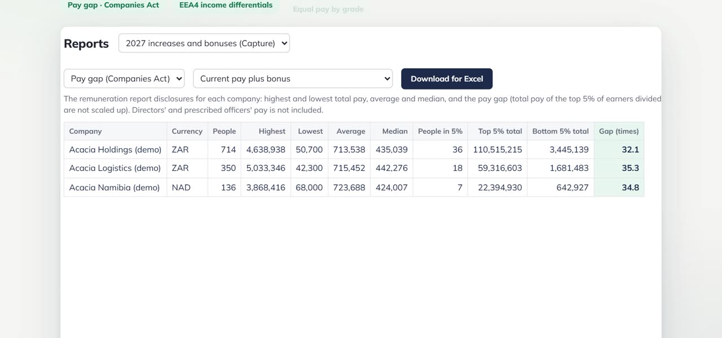This screenshot has width=722, height=338.
Task: Click the Reports heading
Action: 86,44
